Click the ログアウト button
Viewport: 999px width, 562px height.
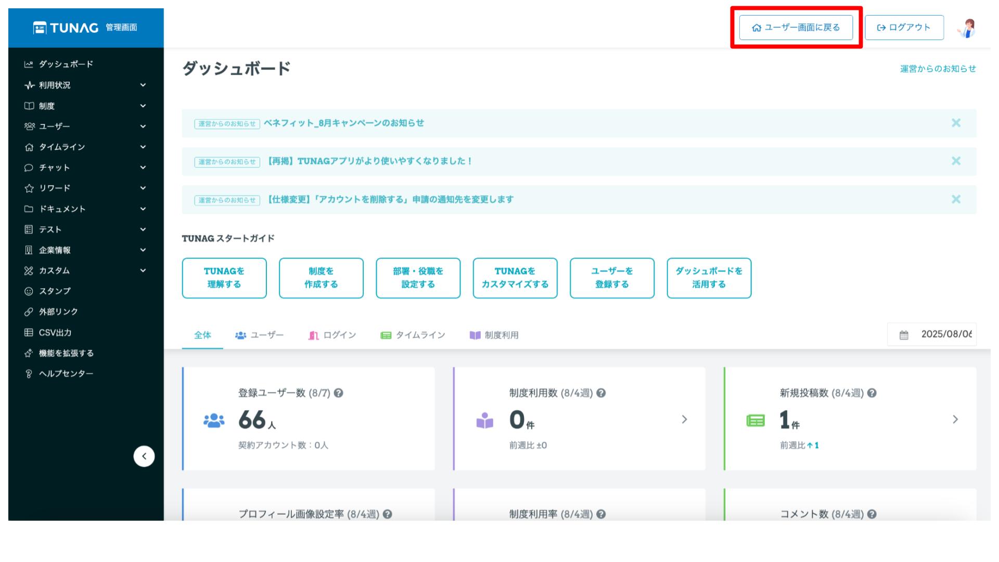904,28
